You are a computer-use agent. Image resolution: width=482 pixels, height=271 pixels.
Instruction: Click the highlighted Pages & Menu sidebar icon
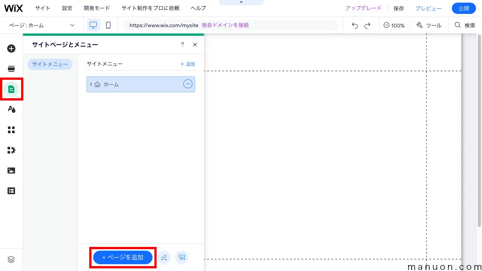pyautogui.click(x=11, y=89)
